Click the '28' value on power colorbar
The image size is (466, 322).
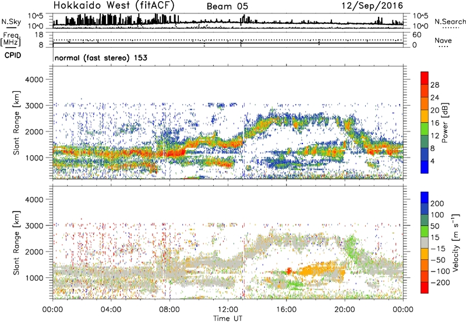(435, 85)
